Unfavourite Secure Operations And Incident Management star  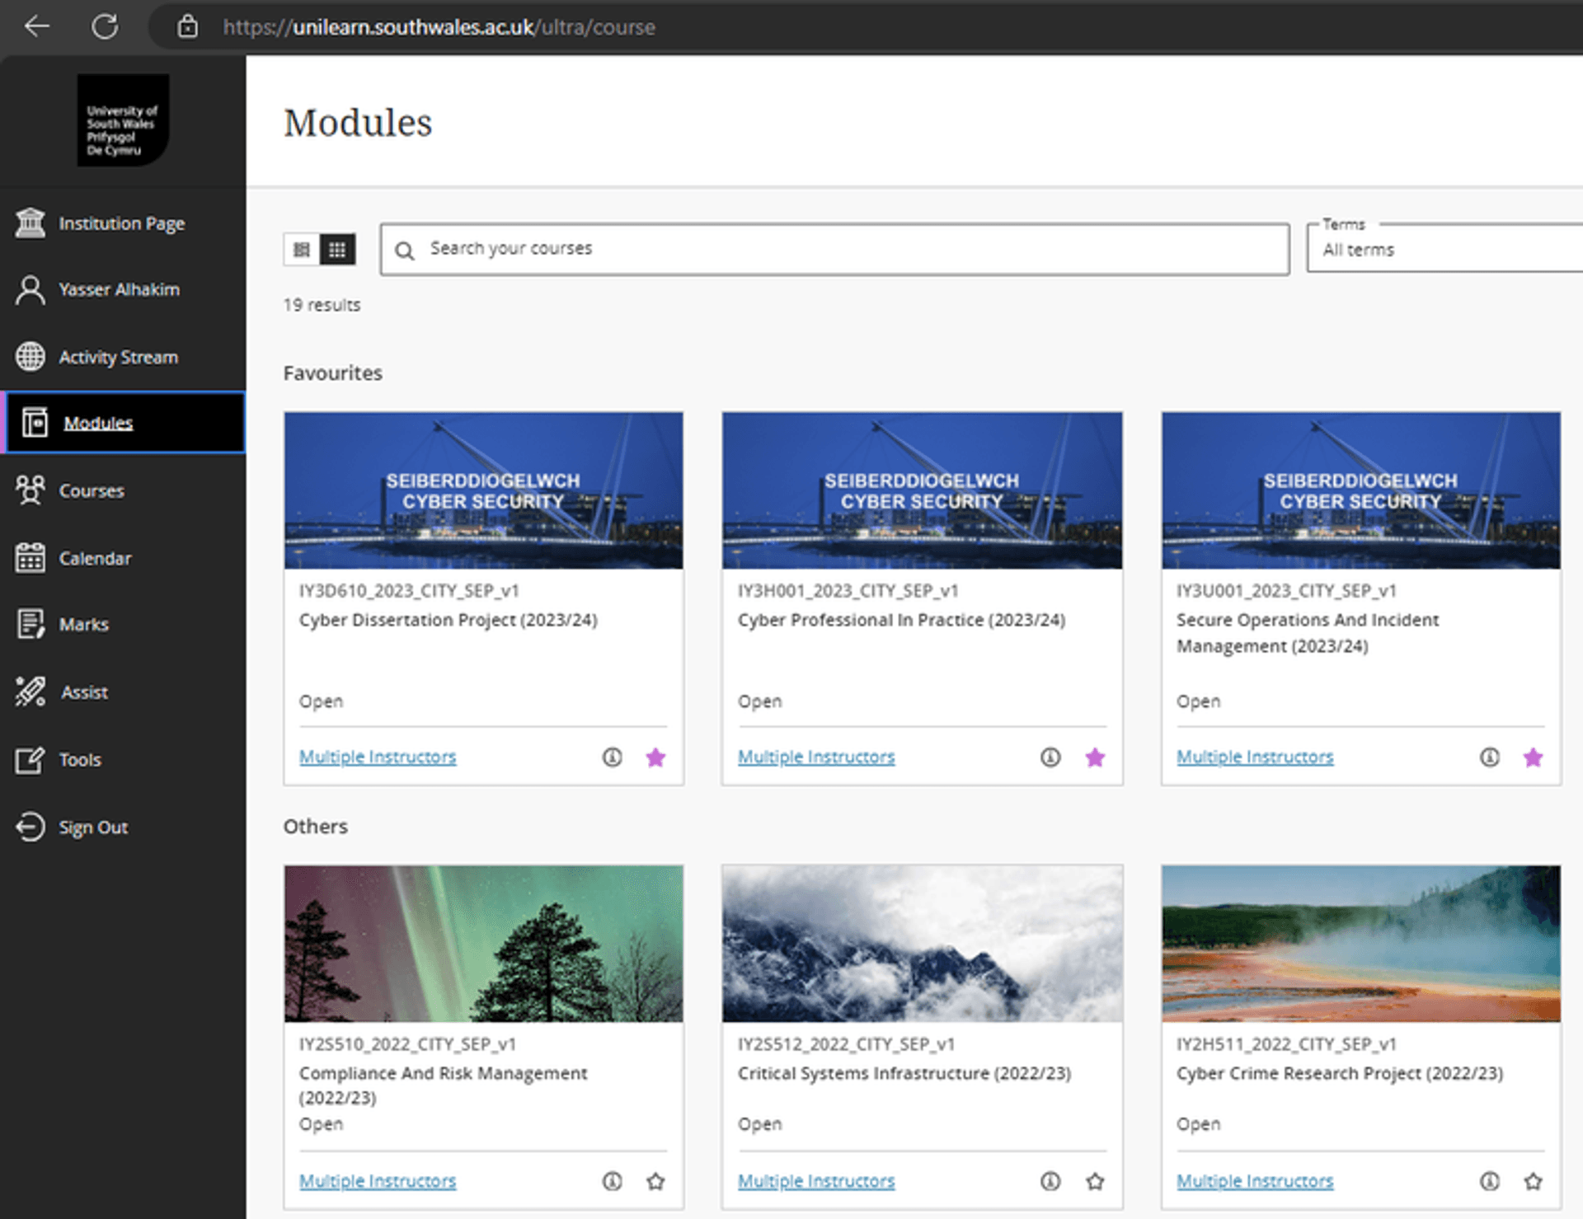coord(1534,757)
